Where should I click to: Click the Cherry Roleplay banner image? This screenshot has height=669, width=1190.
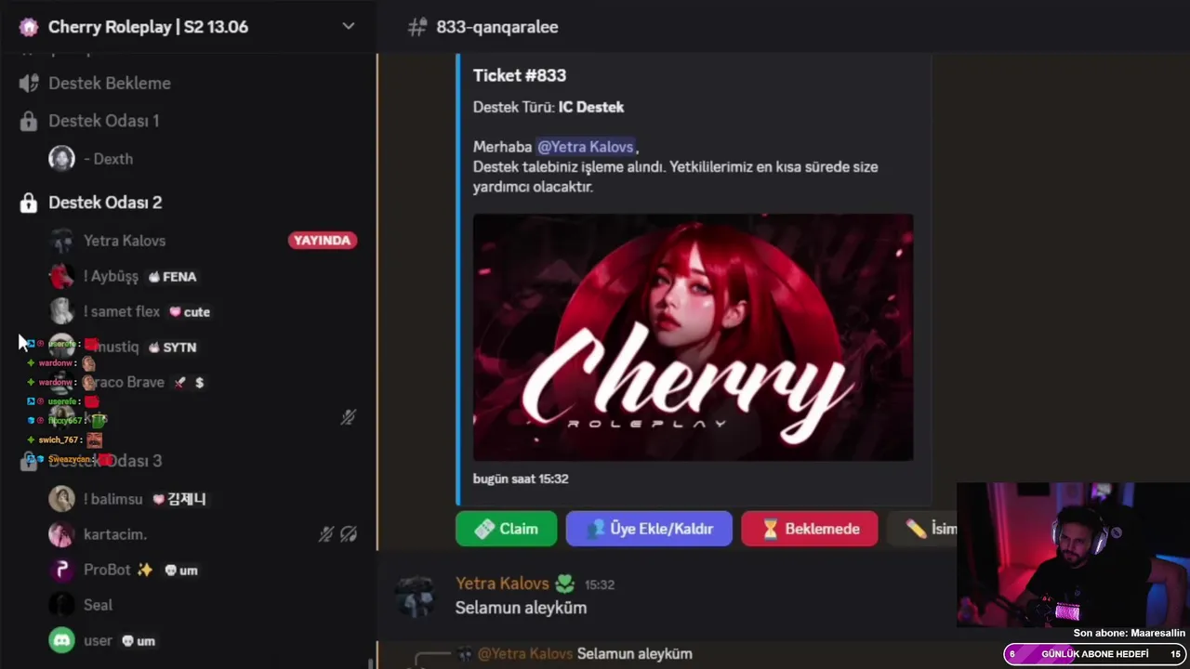pyautogui.click(x=693, y=337)
